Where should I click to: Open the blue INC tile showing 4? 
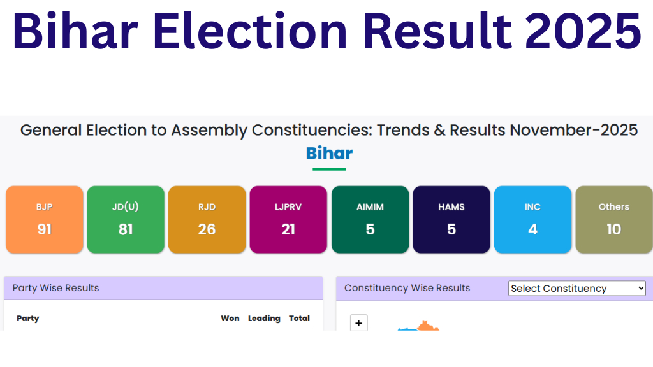click(x=532, y=219)
